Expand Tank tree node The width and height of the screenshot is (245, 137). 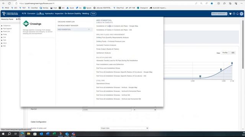2,40
